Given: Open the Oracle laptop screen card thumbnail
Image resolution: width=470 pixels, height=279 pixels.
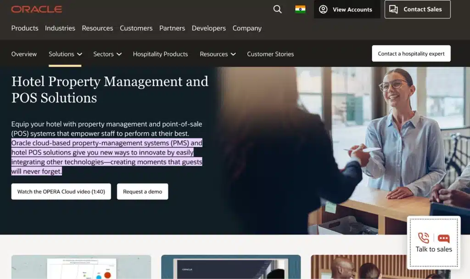Looking at the screenshot, I should pos(231,267).
